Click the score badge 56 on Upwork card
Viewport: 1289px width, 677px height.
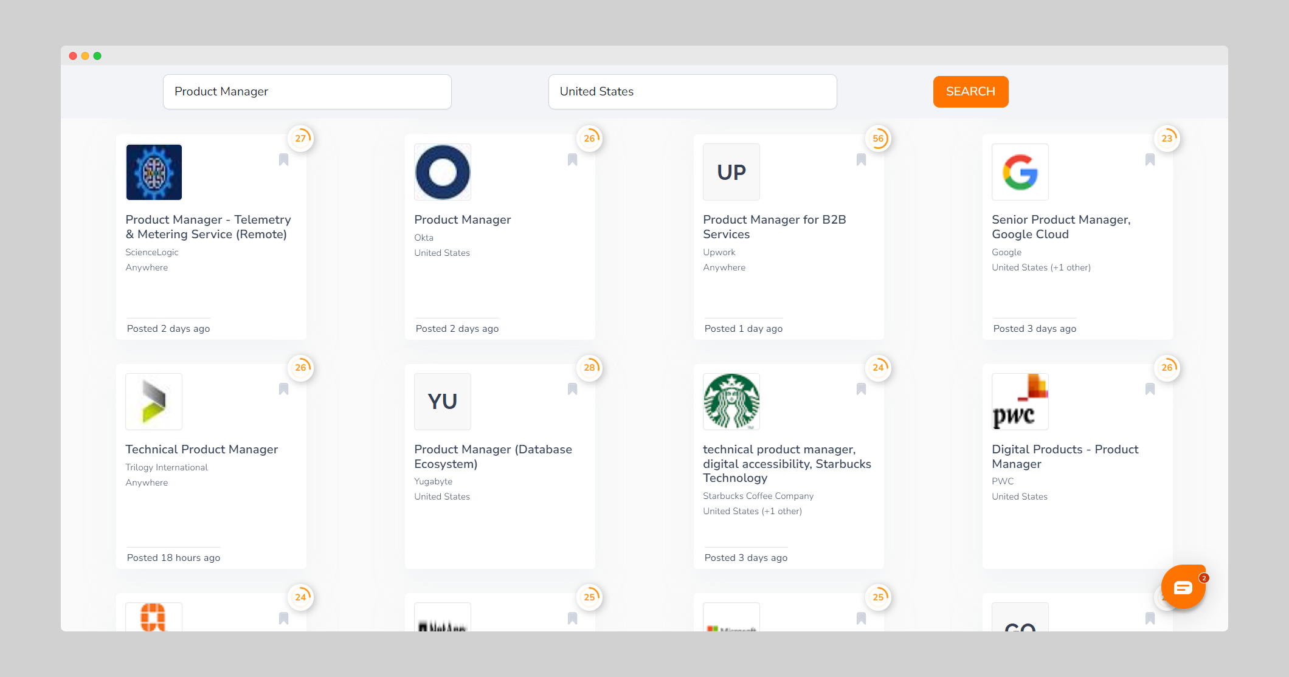tap(879, 139)
